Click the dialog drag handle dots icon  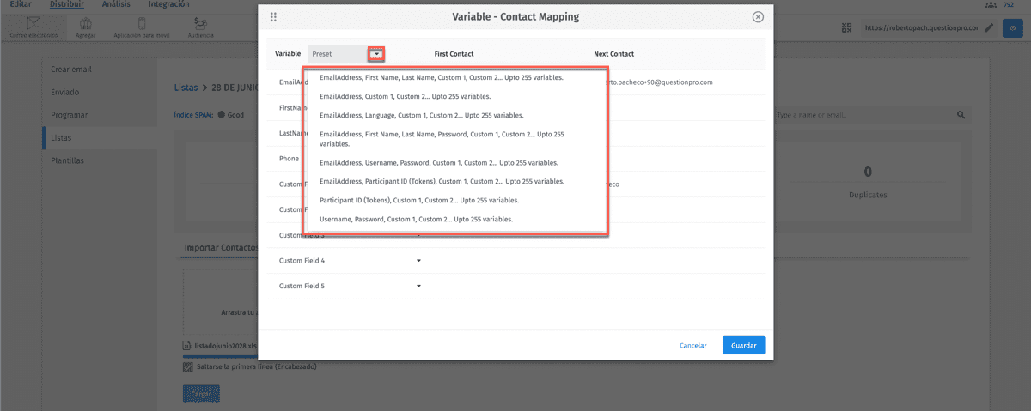[x=273, y=16]
